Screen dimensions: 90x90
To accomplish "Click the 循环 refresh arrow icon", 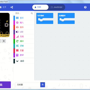I will click(17, 41).
